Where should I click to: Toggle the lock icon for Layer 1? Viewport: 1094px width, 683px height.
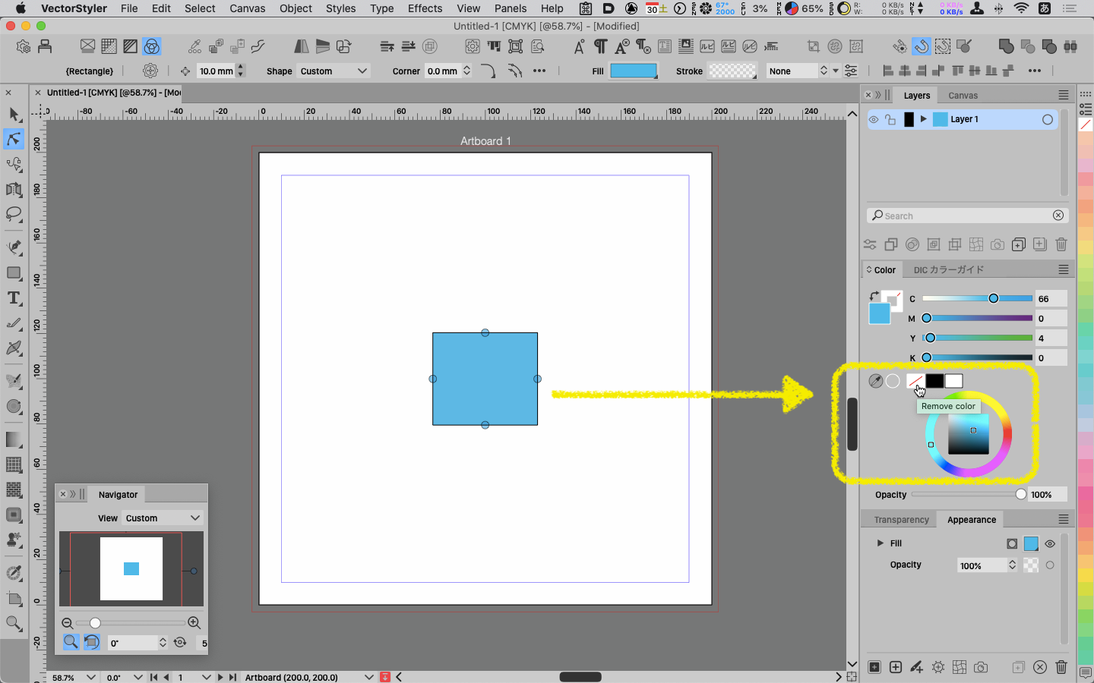pyautogui.click(x=890, y=120)
